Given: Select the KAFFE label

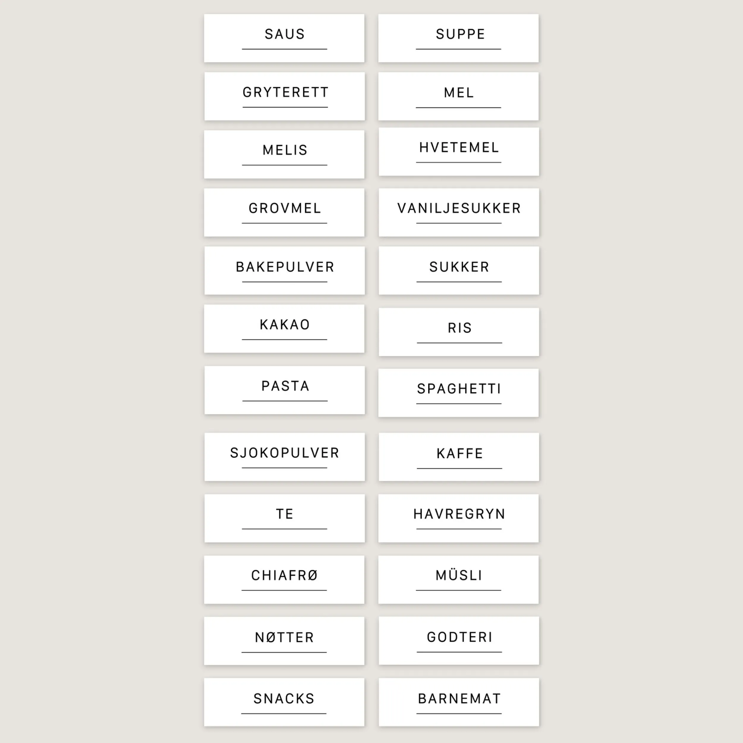Looking at the screenshot, I should pyautogui.click(x=459, y=457).
